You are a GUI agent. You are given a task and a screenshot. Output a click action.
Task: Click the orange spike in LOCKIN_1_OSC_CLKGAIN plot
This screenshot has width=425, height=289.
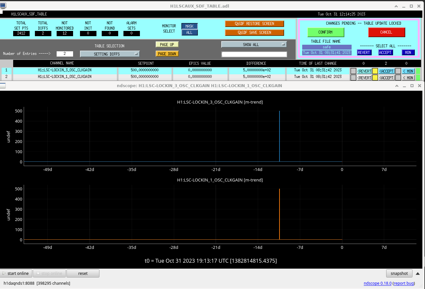point(279,214)
